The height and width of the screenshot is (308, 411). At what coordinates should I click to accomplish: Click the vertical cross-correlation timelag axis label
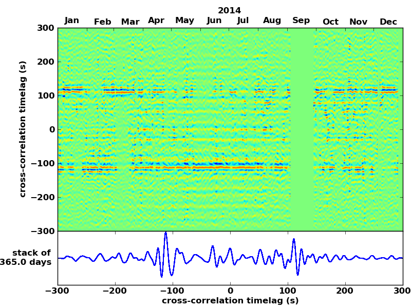pos(23,129)
